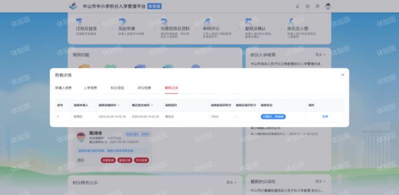Open the 入学信息 tab
The width and height of the screenshot is (399, 195).
coord(90,88)
